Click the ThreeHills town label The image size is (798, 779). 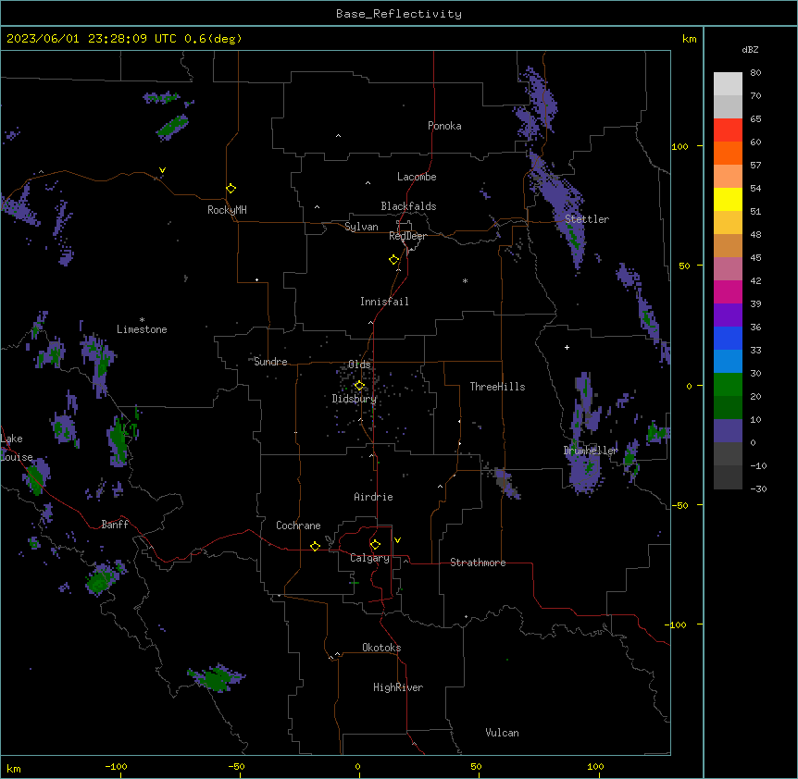(x=498, y=387)
